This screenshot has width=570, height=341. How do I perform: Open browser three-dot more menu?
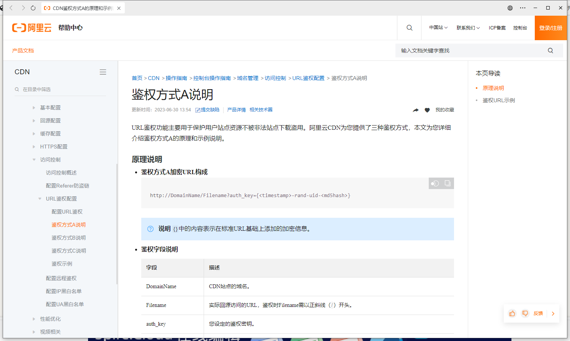pyautogui.click(x=523, y=8)
